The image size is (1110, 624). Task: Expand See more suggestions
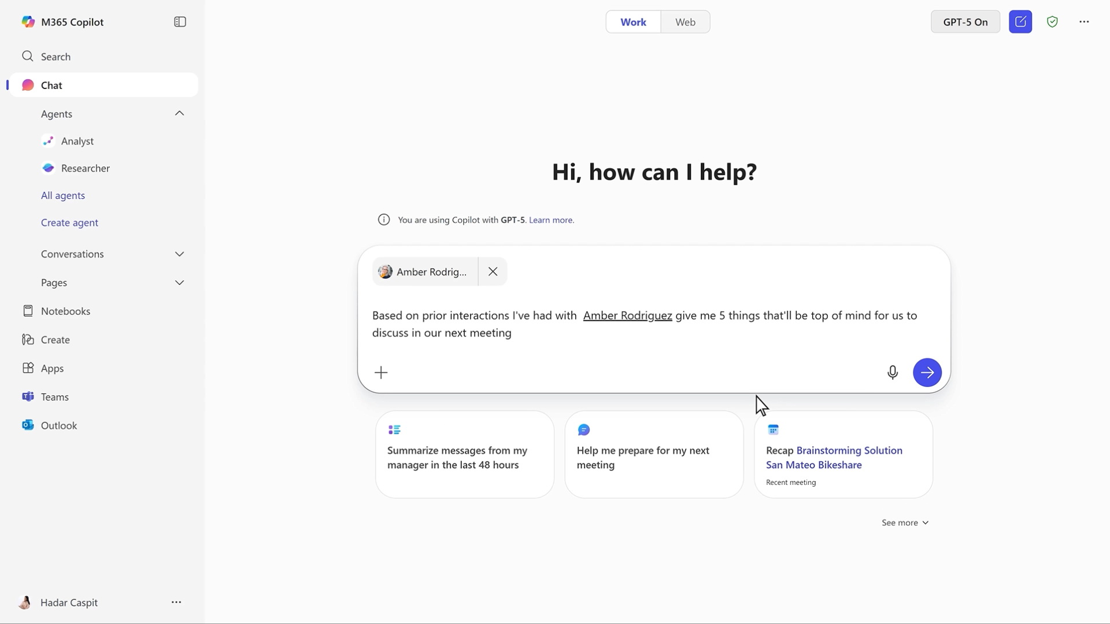coord(905,522)
